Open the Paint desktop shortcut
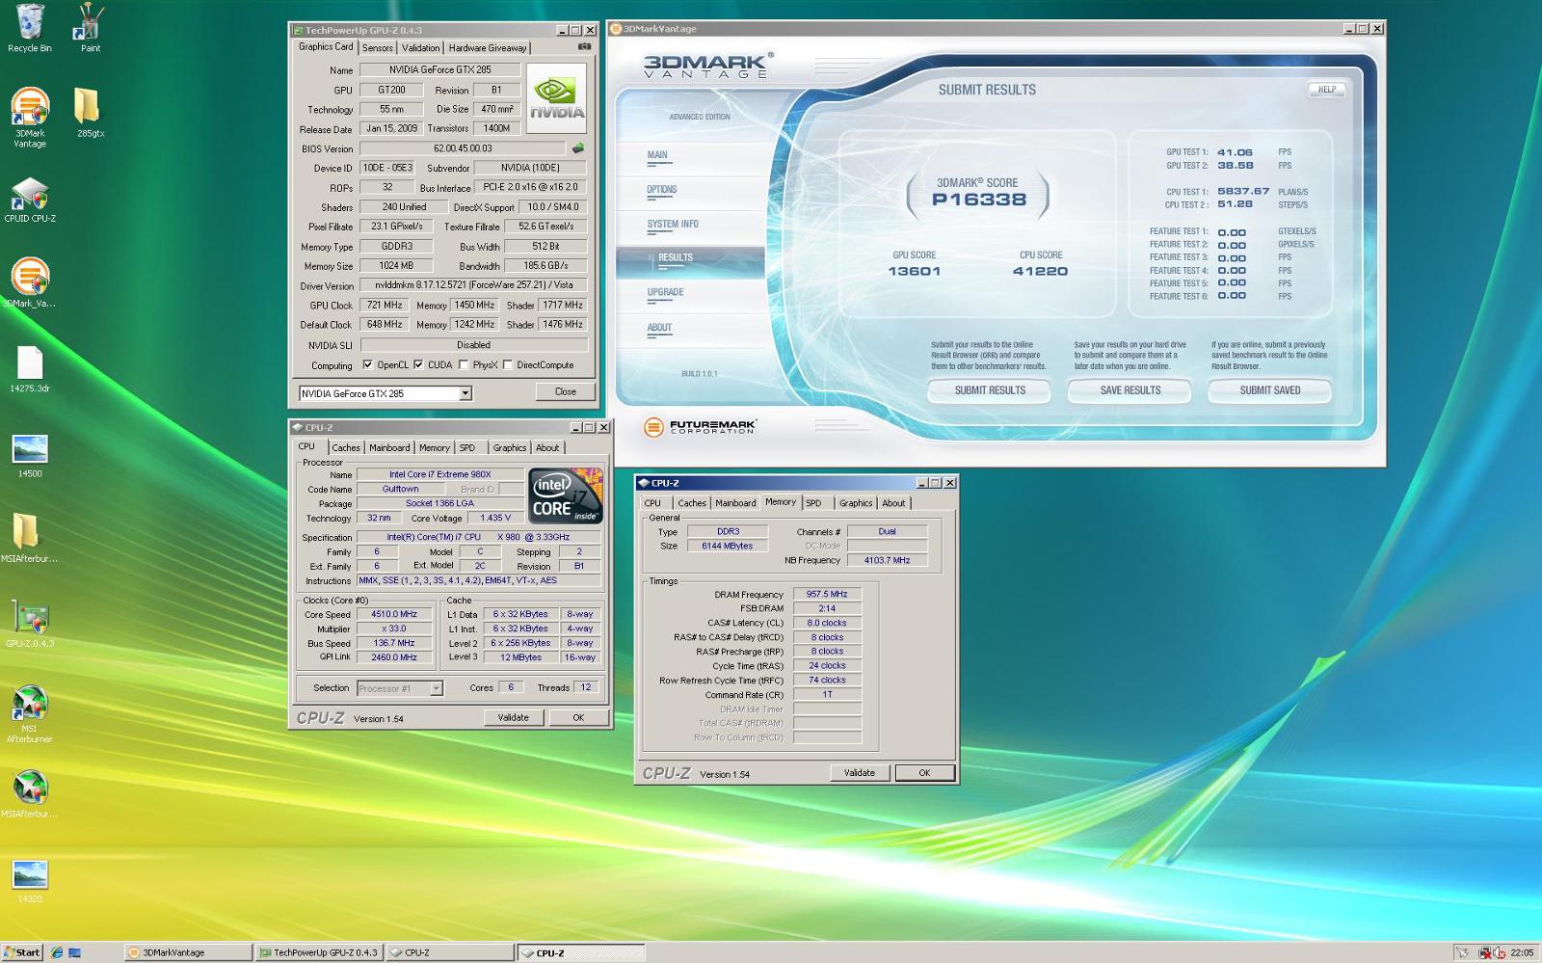The image size is (1542, 963). coord(90,27)
